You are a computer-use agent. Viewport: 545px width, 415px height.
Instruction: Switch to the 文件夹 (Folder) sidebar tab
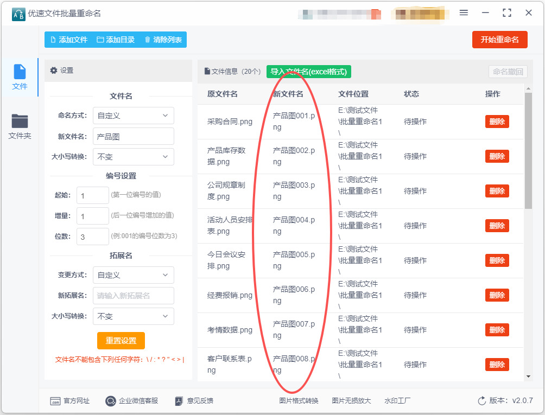[20, 126]
